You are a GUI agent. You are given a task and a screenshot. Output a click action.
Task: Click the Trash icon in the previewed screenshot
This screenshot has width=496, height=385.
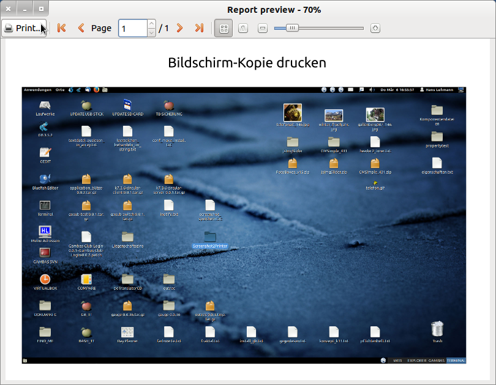click(437, 329)
